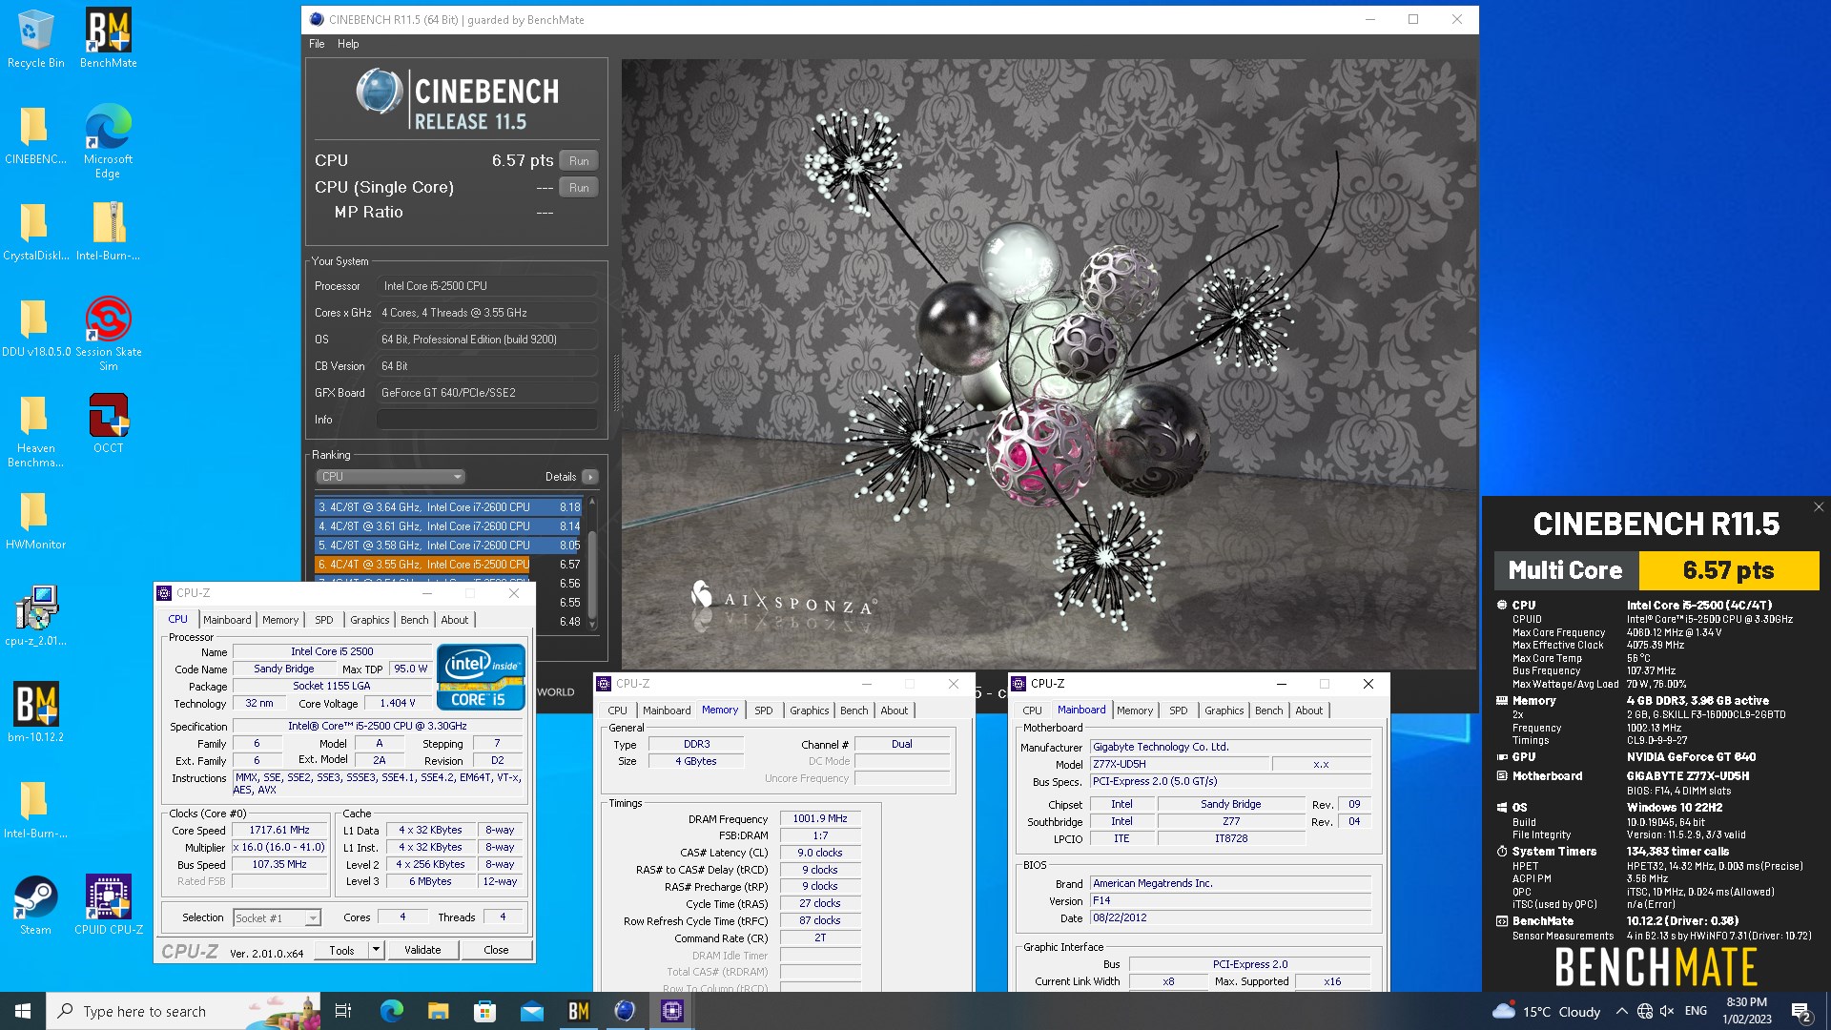Click the ENG language indicator

[1697, 1011]
